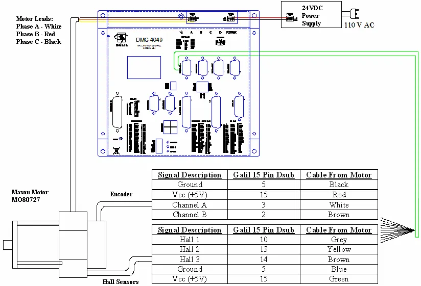Click the "Hall Sensors" cable label
Viewport: 421px width, 286px height.
121,281
